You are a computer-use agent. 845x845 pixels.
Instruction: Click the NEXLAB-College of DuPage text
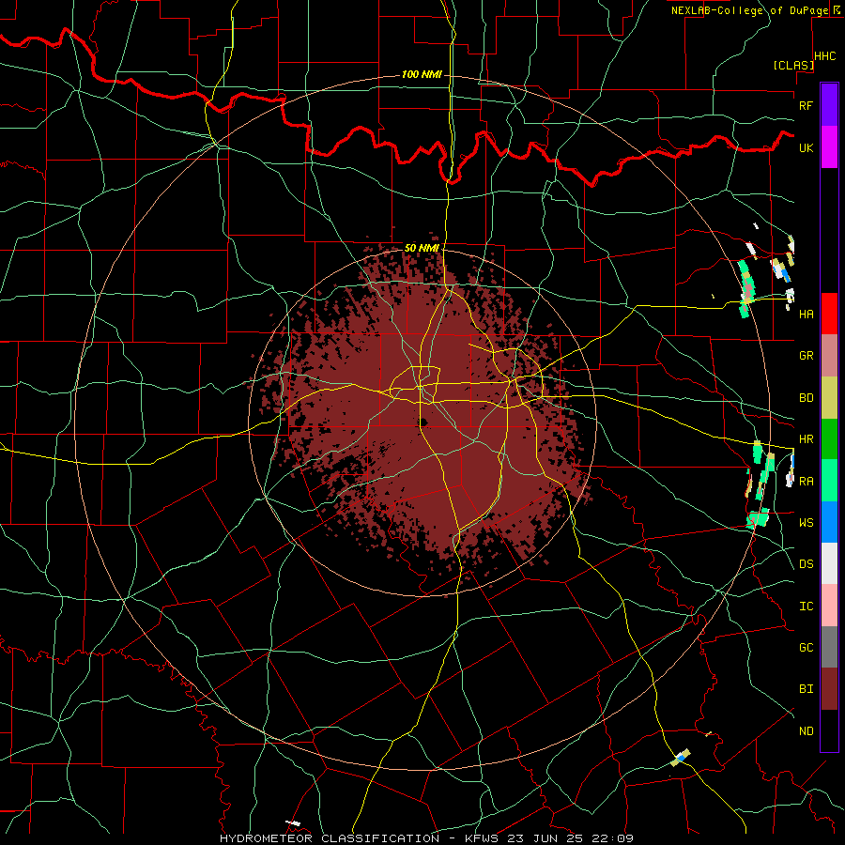click(749, 10)
